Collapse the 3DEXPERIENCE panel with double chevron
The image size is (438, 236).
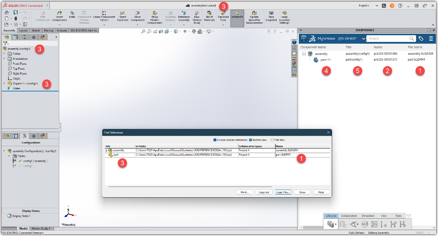[301, 30]
